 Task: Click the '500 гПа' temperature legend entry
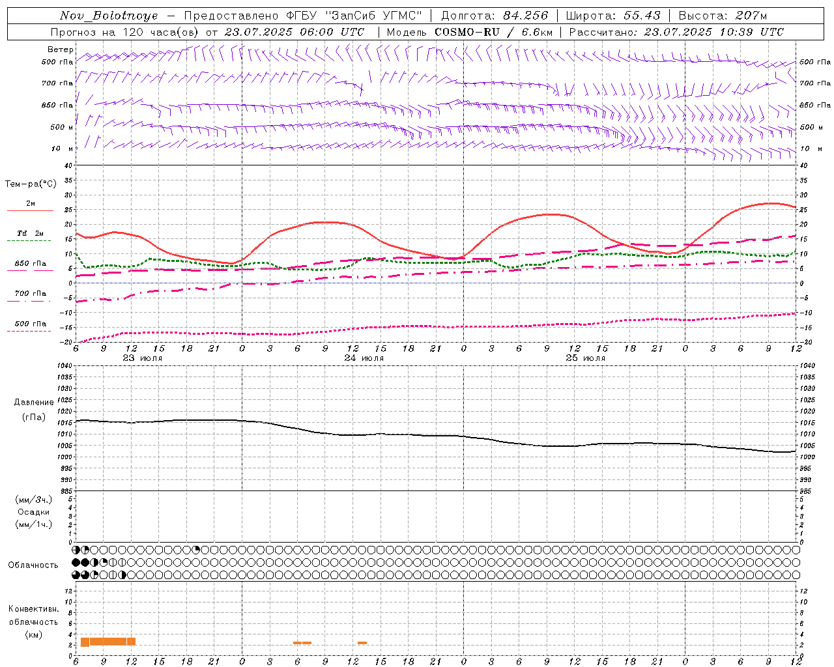pyautogui.click(x=30, y=324)
